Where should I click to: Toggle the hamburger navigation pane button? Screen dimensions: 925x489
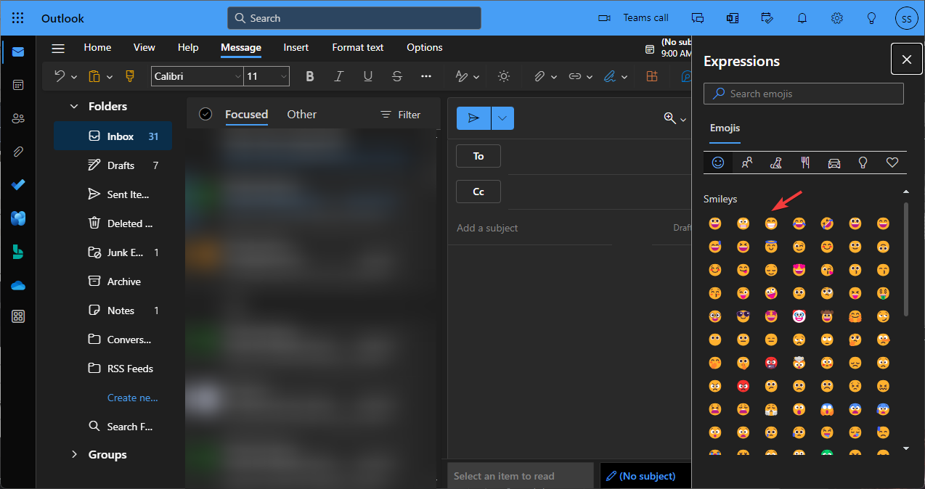58,48
